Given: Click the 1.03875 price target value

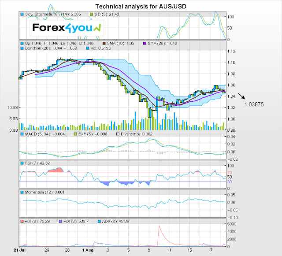Looking at the screenshot, I should (254, 104).
